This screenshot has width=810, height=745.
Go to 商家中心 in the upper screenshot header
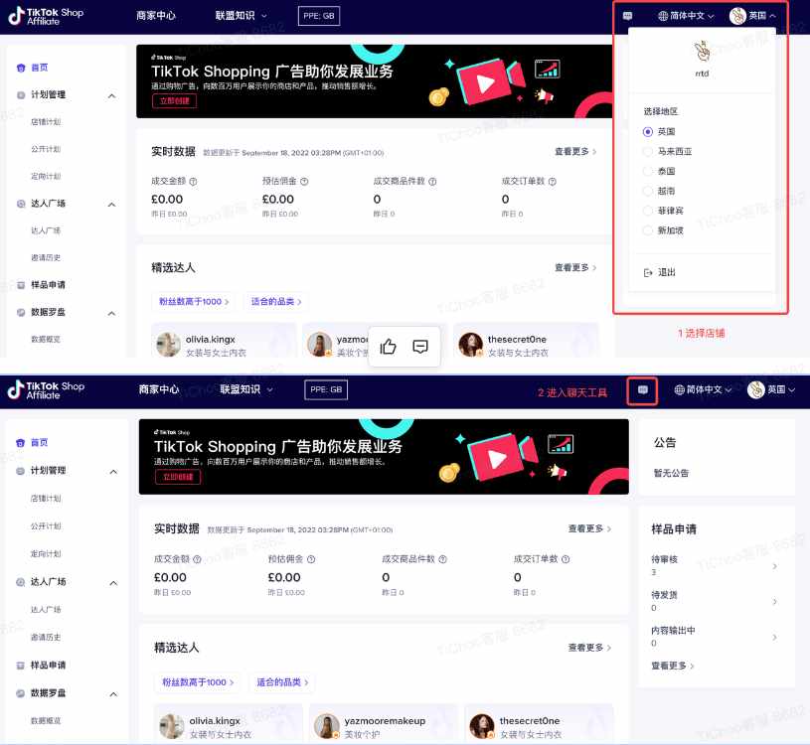156,16
